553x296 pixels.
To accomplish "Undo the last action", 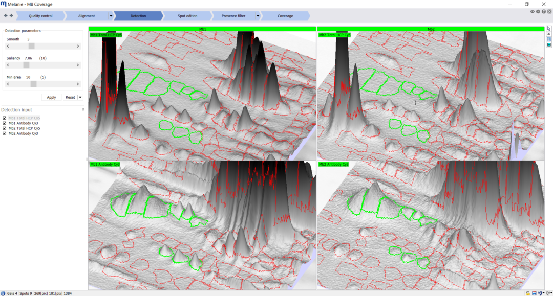I will pos(540,293).
